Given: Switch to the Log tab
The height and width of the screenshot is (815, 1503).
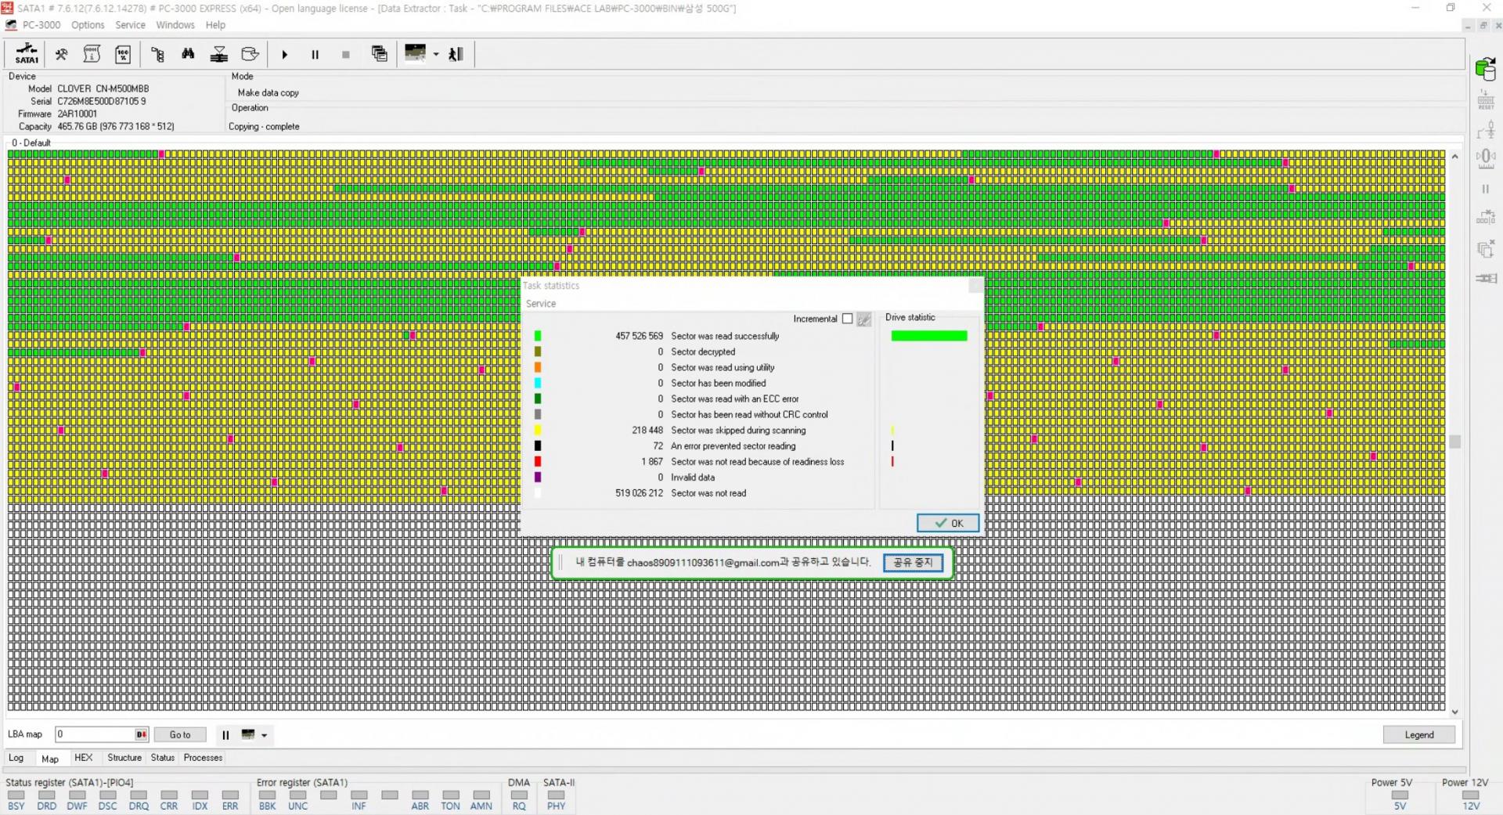Looking at the screenshot, I should (16, 758).
